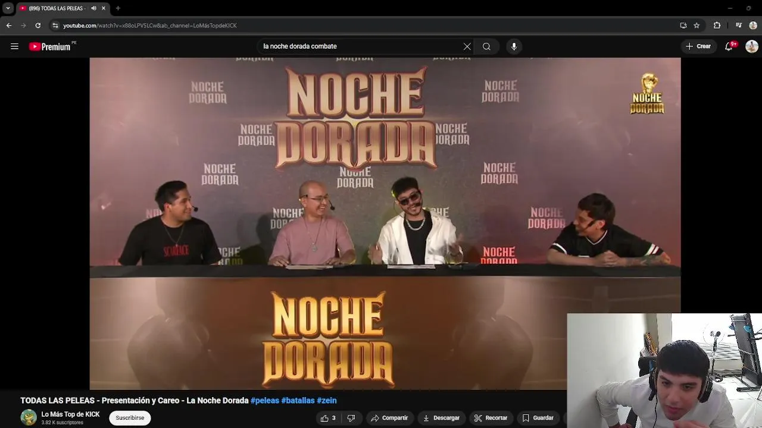762x428 pixels.
Task: View site information icon in address bar
Action: (55, 26)
